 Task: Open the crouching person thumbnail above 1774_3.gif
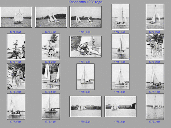pyautogui.click(x=85, y=47)
